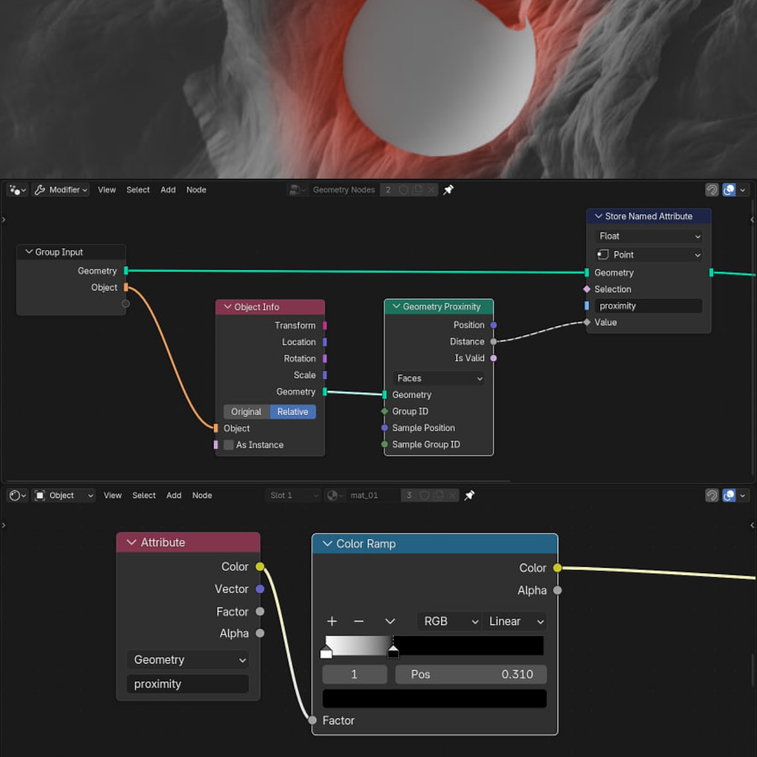This screenshot has height=757, width=757.
Task: Enable the As Instance checkbox
Action: coord(229,445)
